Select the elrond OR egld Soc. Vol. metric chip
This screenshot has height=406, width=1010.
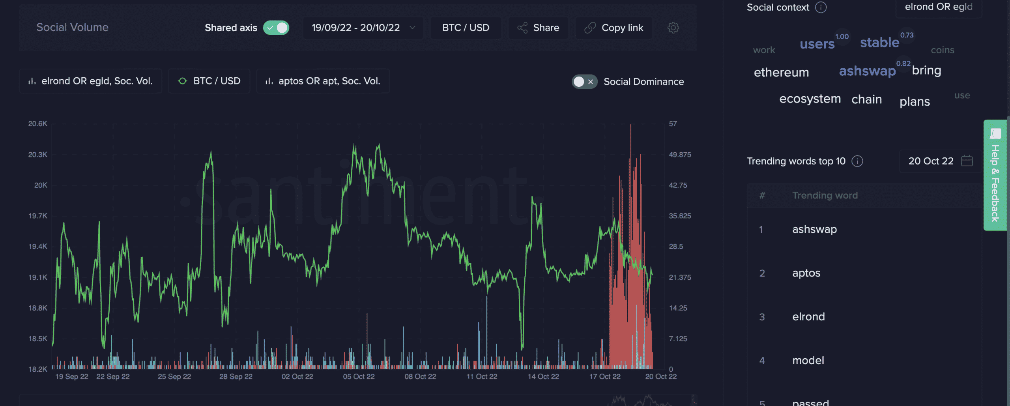[90, 81]
